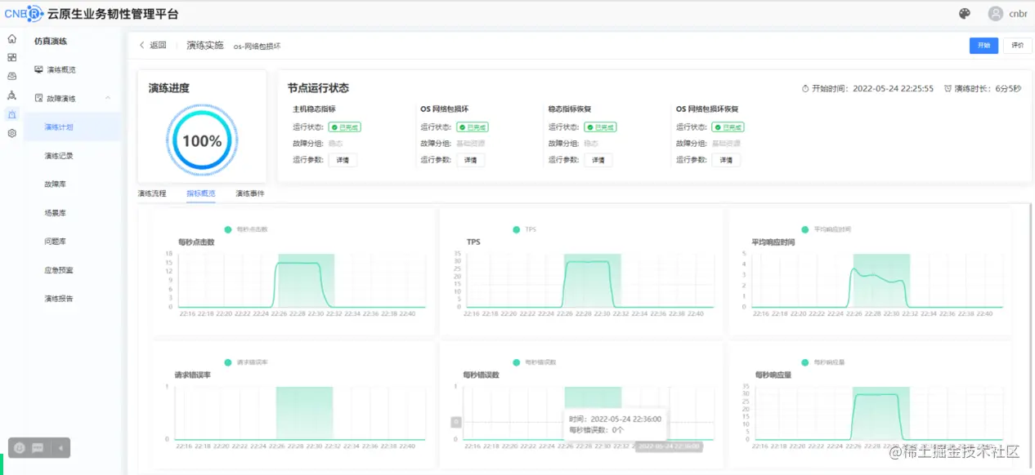Open the feedback chat icon bottom left
The width and height of the screenshot is (1035, 475).
tap(37, 447)
